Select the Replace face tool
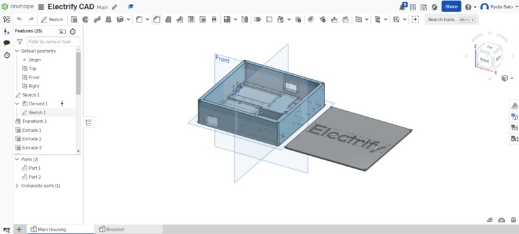Viewport: 519px width, 234px height. (346, 19)
